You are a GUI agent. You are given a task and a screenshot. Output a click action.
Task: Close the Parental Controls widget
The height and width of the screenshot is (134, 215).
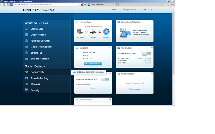110,73
